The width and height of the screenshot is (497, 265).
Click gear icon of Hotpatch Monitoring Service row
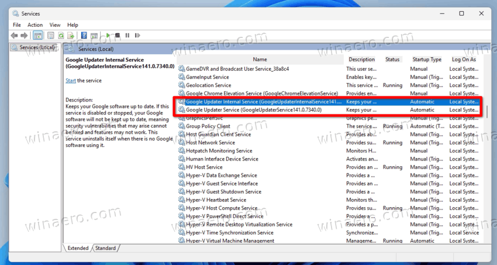point(181,151)
